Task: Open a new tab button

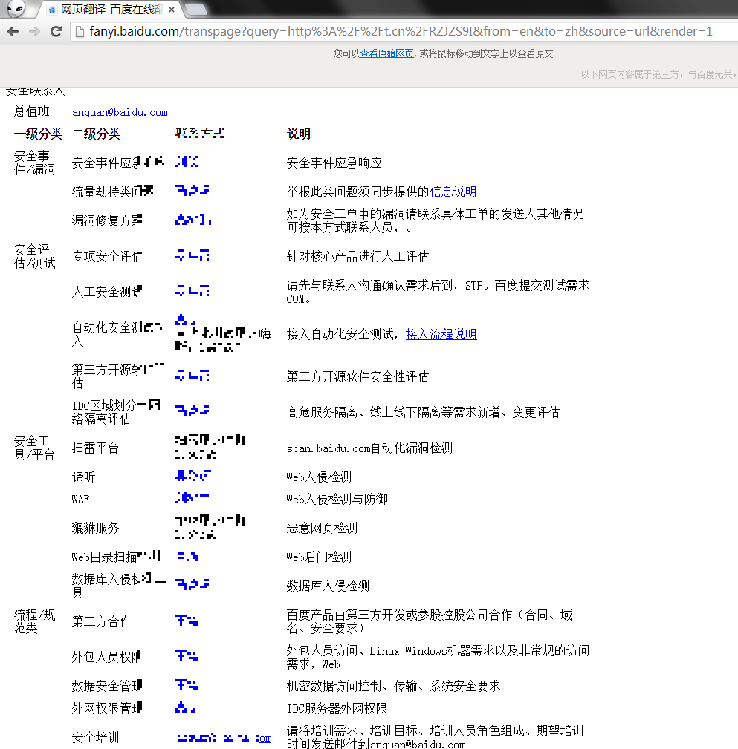Action: point(195,10)
